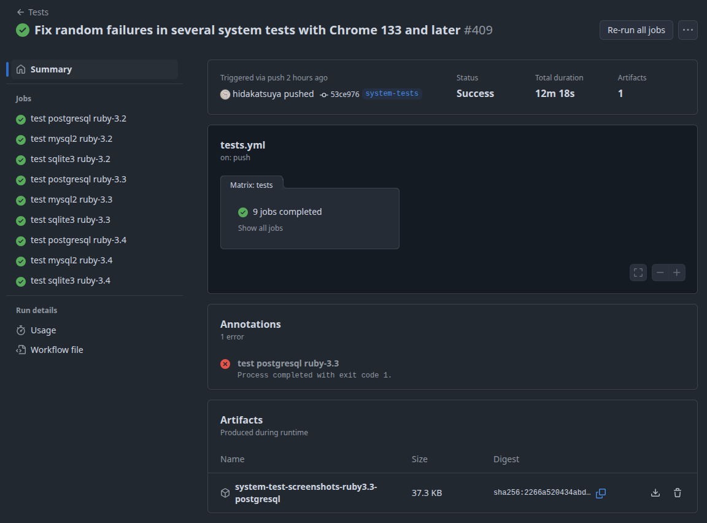Open the Workflow file entry
The image size is (707, 523).
(56, 350)
